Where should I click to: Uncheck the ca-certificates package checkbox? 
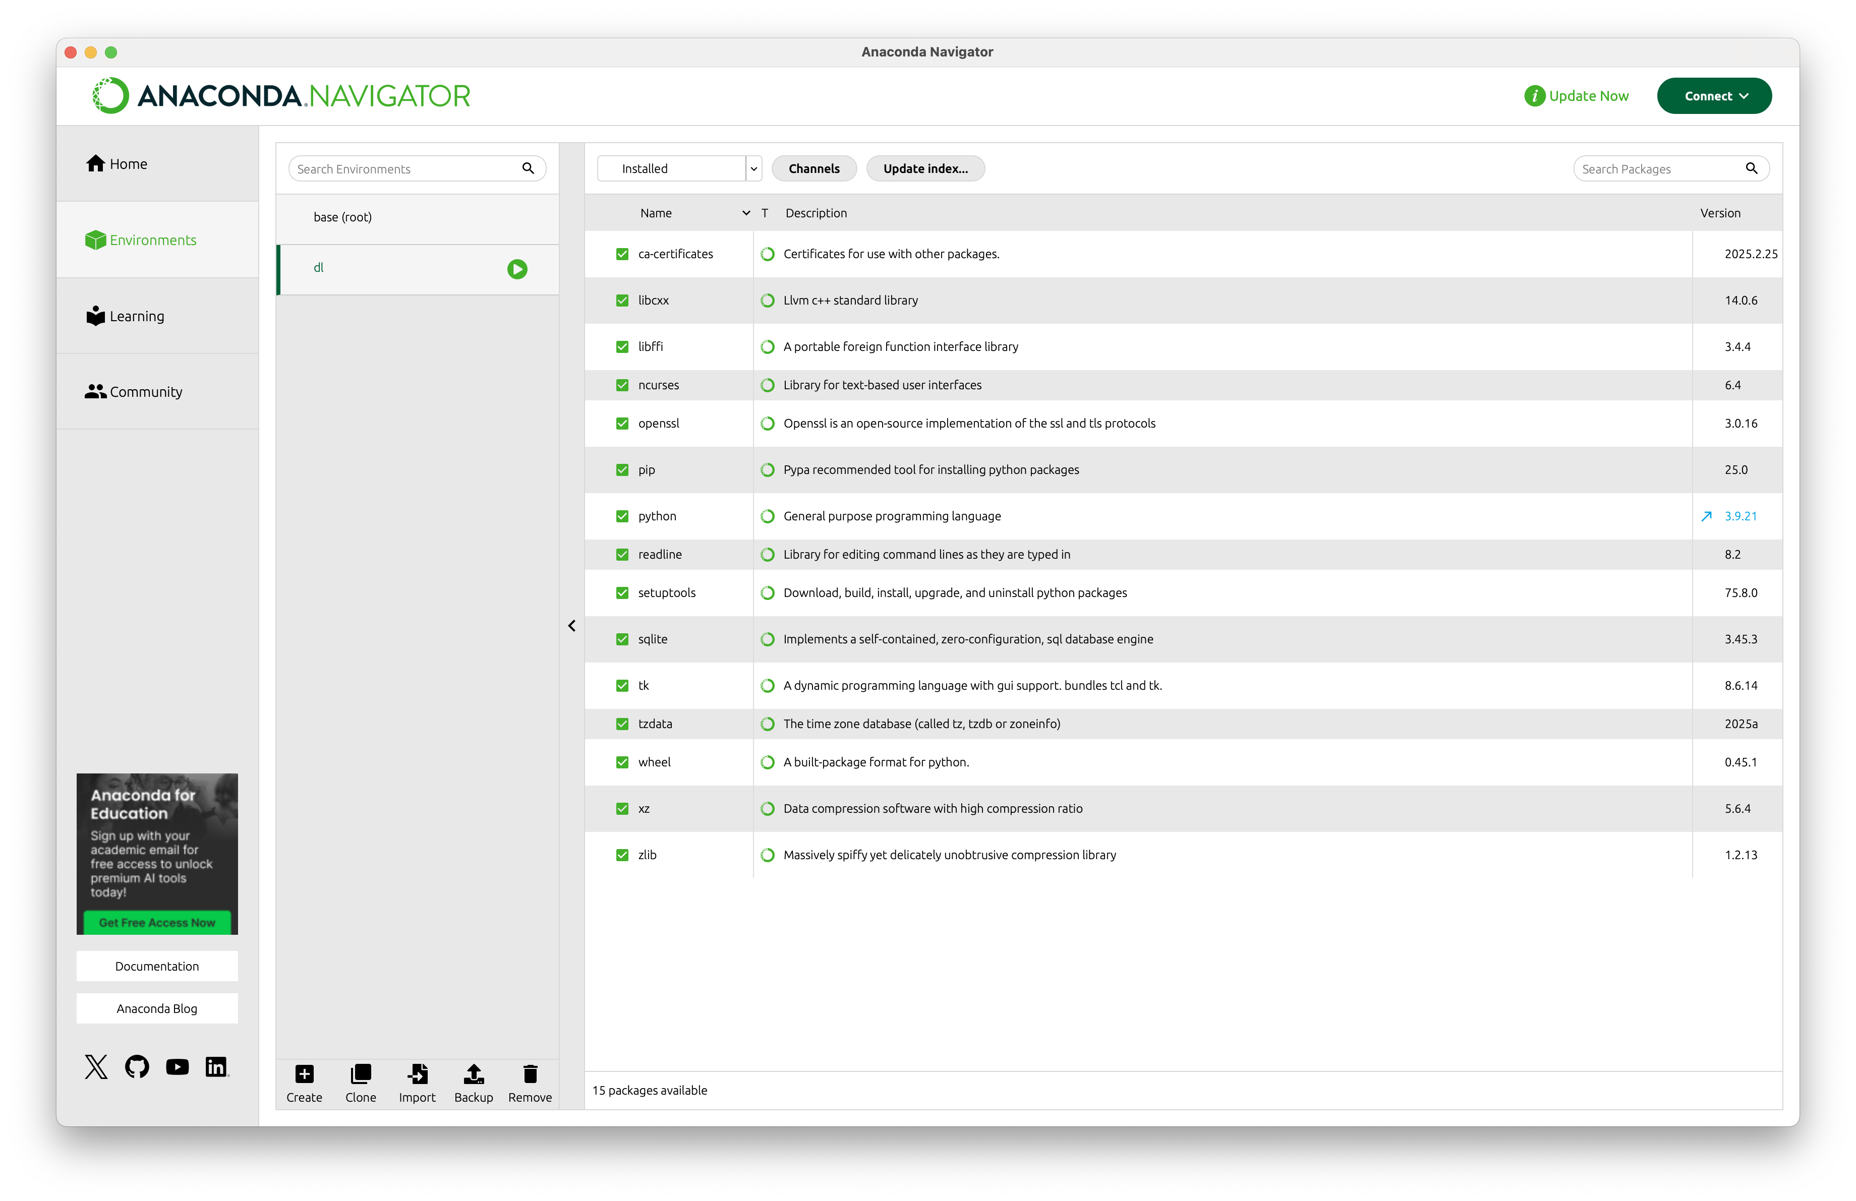click(622, 254)
